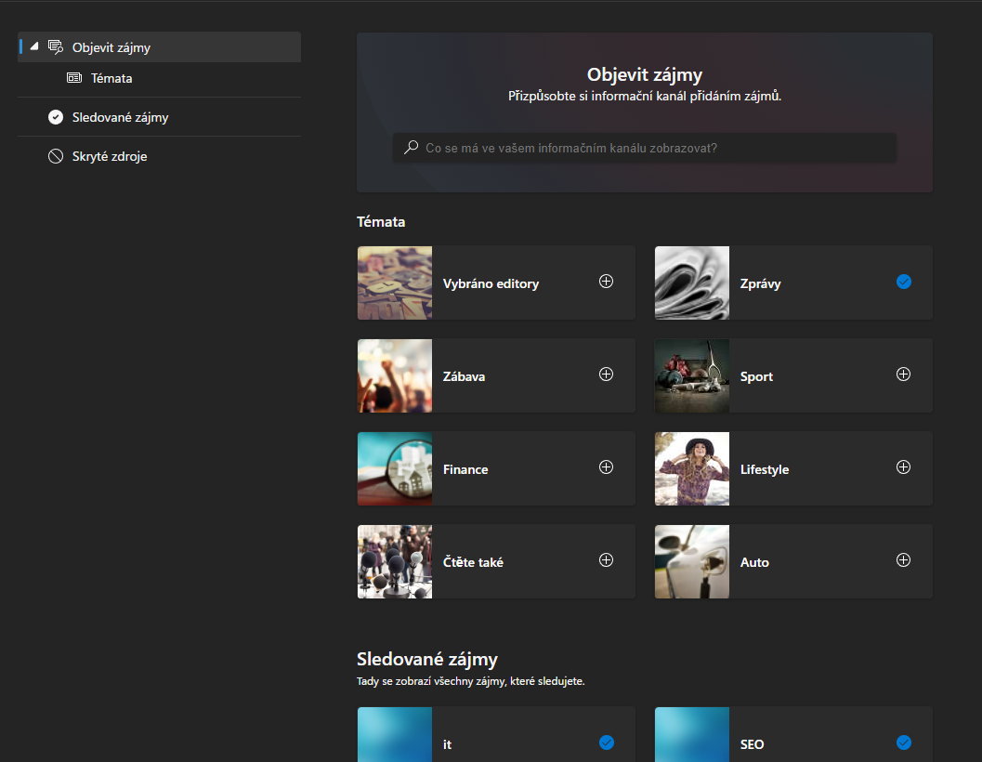
Task: Collapse the Objevit zájmy tree arrow
Action: coord(34,46)
